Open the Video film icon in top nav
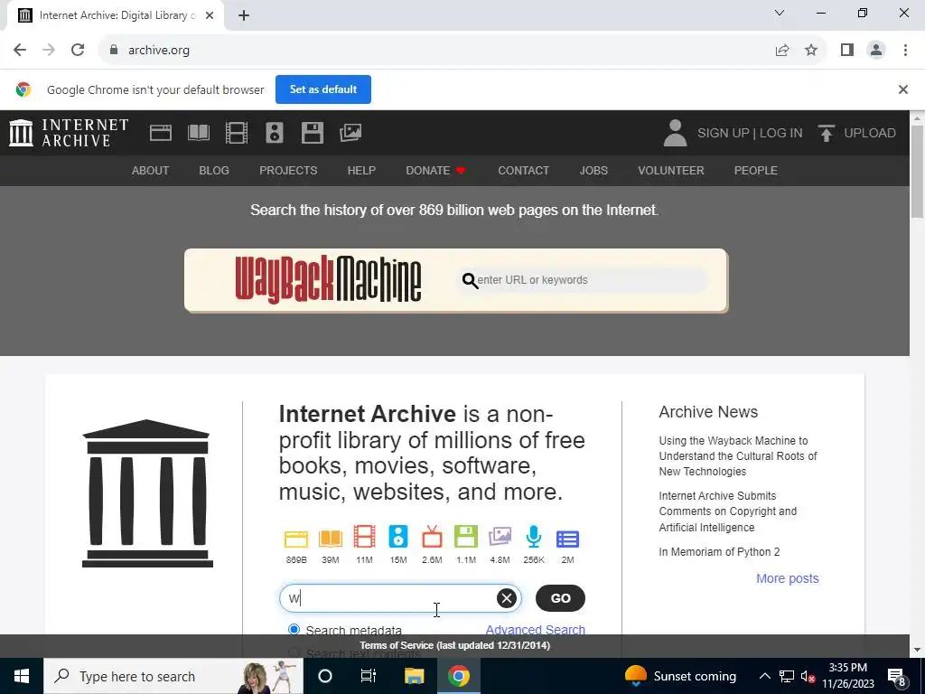The height and width of the screenshot is (694, 925). click(x=237, y=133)
